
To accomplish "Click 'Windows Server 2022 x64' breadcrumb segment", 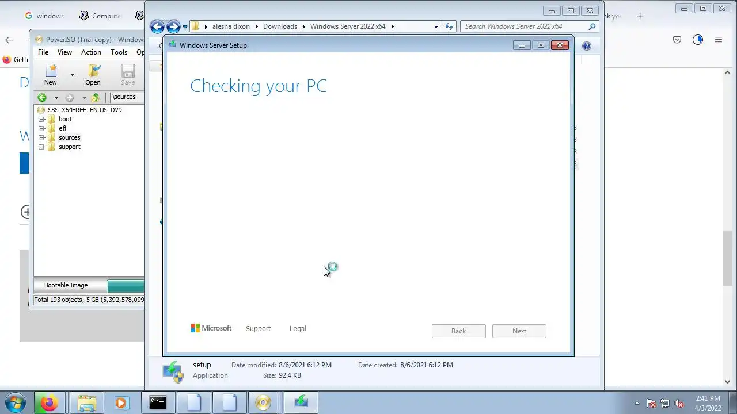I will click(348, 26).
